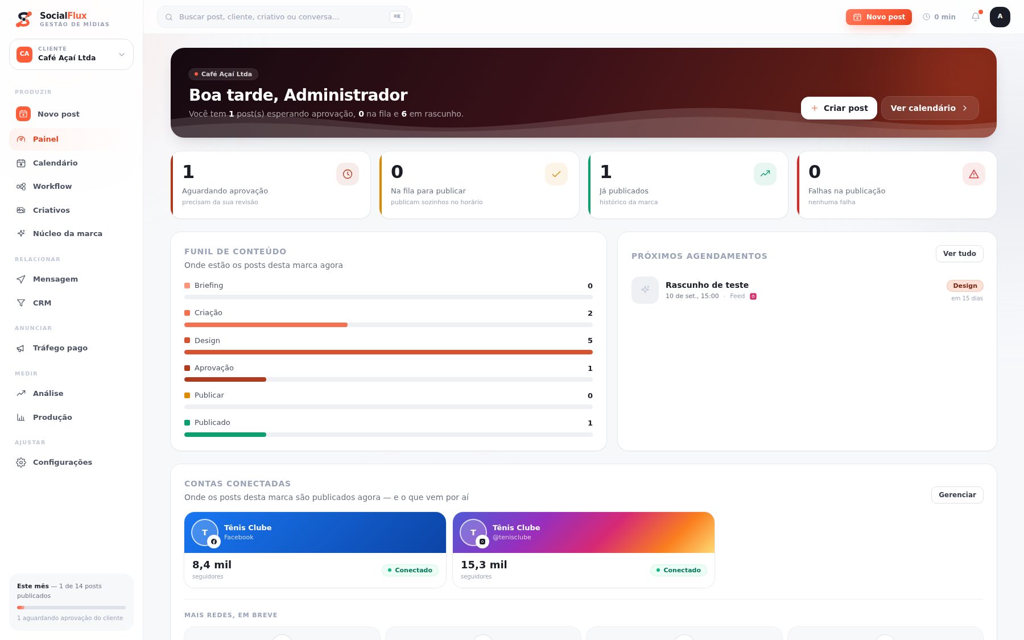Image resolution: width=1024 pixels, height=640 pixels.
Task: Open Ver calendário with chevron
Action: coord(930,108)
